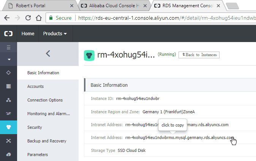
Task: Close RDS Management Console tab
Action: click(x=218, y=6)
